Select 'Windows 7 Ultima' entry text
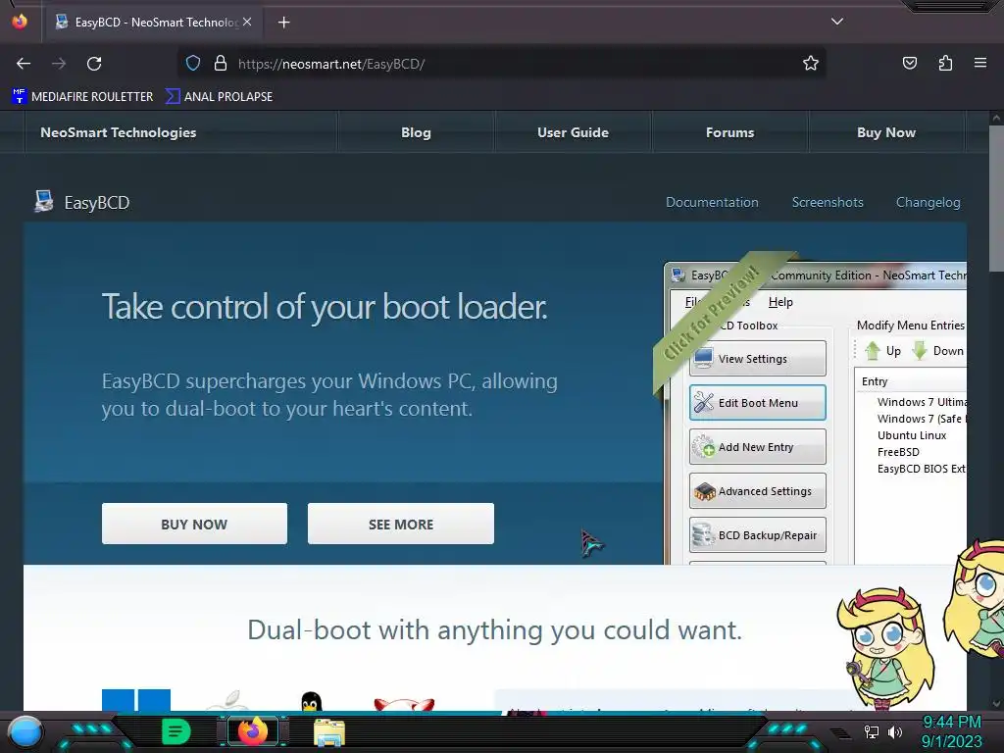The image size is (1004, 753). coord(922,402)
